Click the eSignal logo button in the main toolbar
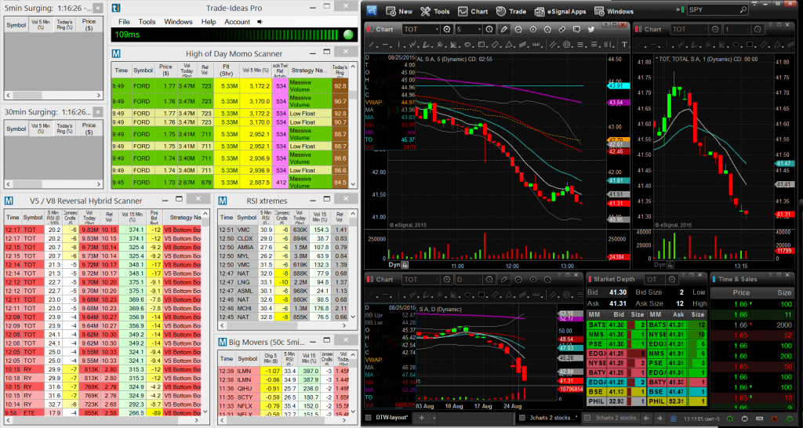803x428 pixels. (372, 11)
